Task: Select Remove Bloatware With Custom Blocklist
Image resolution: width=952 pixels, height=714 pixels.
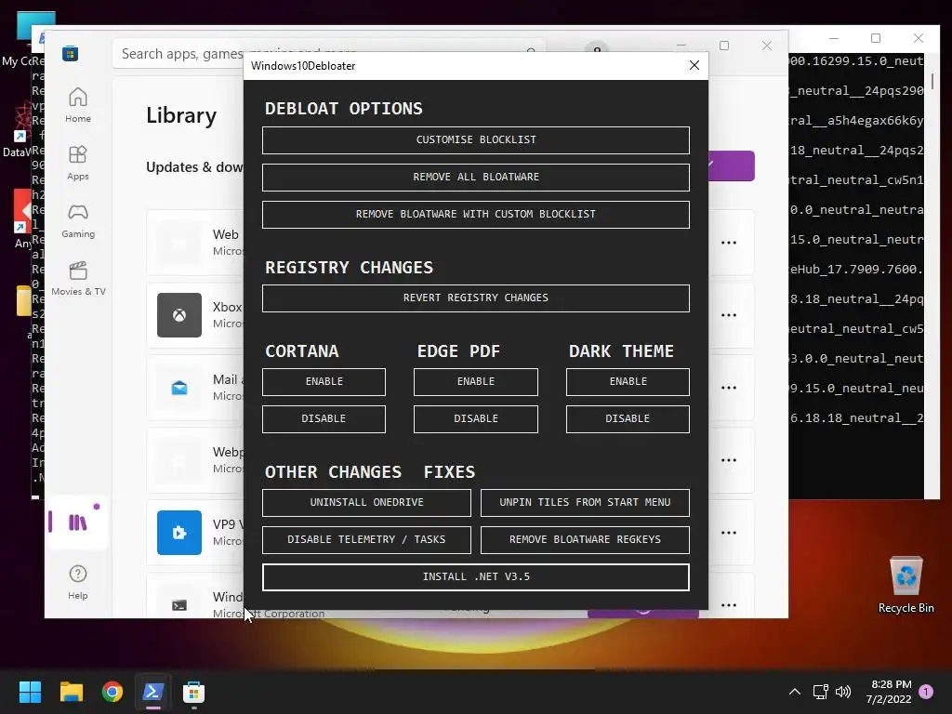Action: pos(475,214)
